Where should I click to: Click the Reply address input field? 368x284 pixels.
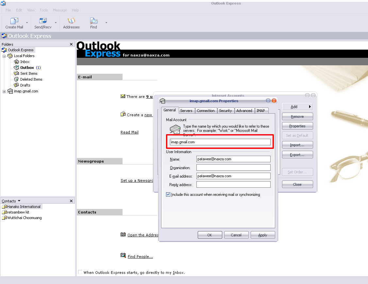click(x=233, y=185)
